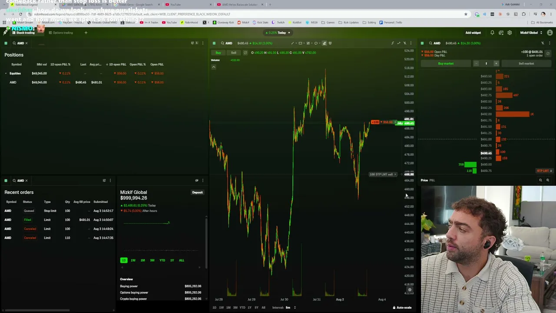Click the chart Buy button
The image size is (556, 313).
218,53
